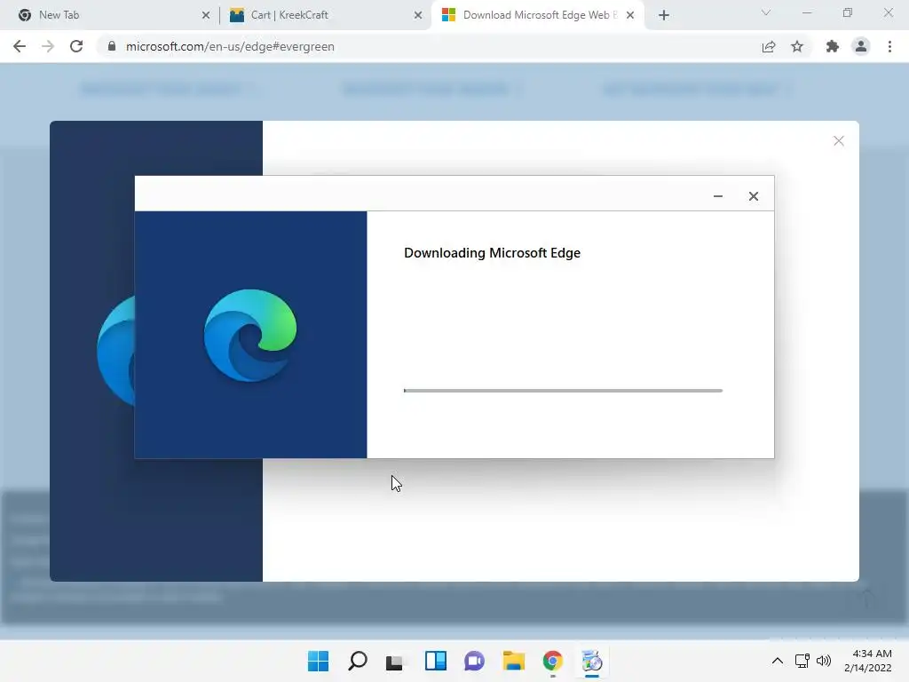Click the Edge download progress bar

[563, 391]
